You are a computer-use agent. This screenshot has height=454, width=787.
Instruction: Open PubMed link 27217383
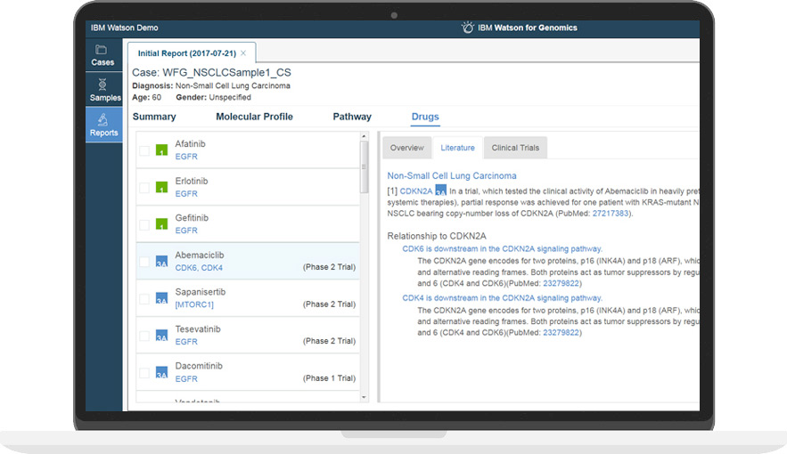click(x=611, y=214)
